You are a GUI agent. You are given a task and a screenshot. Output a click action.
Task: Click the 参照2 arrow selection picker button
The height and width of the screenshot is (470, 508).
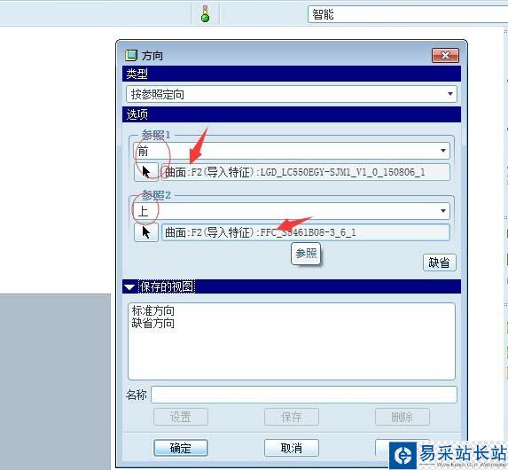146,232
